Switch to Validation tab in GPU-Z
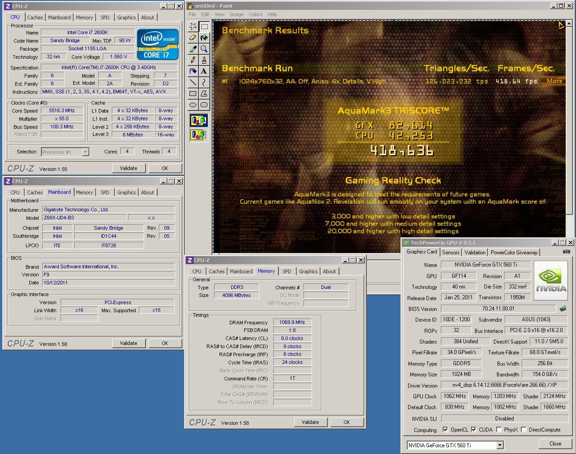Viewport: 576px width, 454px height. click(475, 253)
